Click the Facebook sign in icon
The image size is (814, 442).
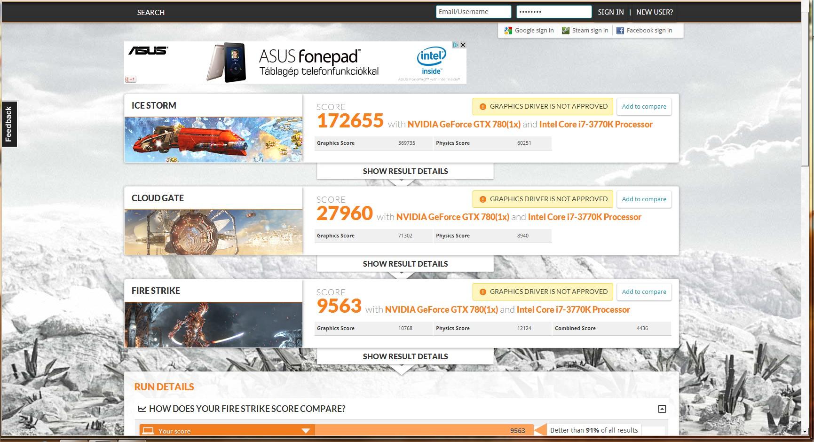620,31
